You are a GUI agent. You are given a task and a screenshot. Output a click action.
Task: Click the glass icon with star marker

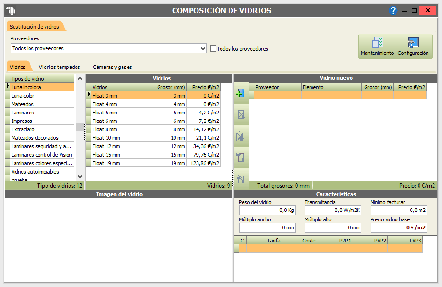[x=241, y=157]
